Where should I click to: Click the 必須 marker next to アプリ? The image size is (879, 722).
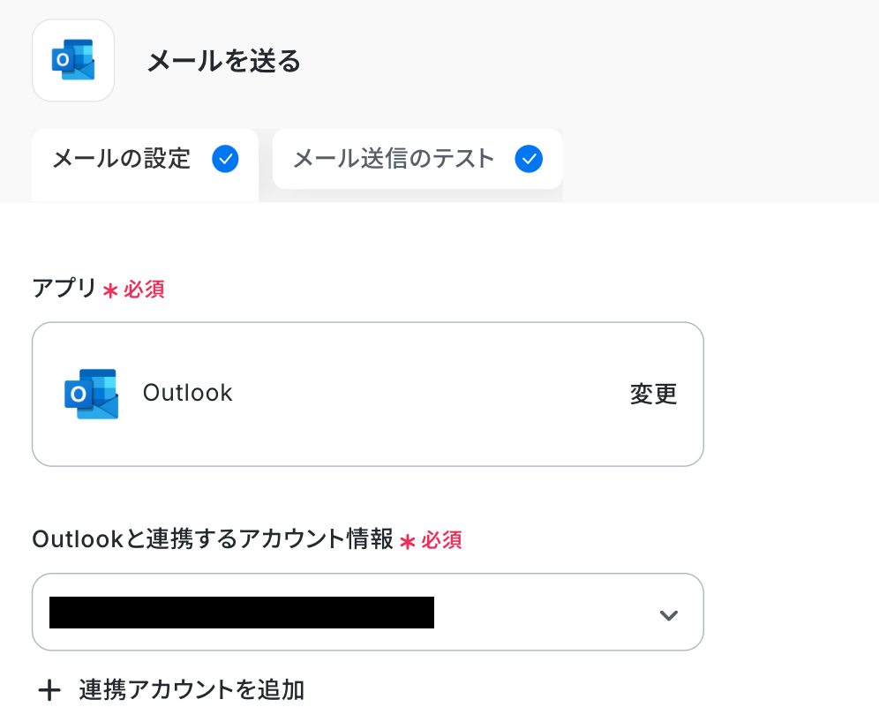[x=144, y=290]
